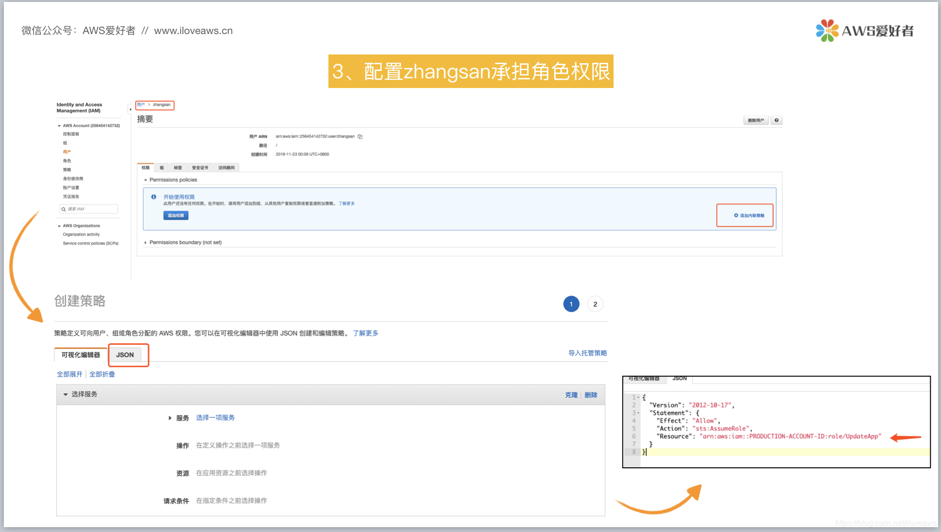Click the zhangsan breadcrumb text

(162, 105)
